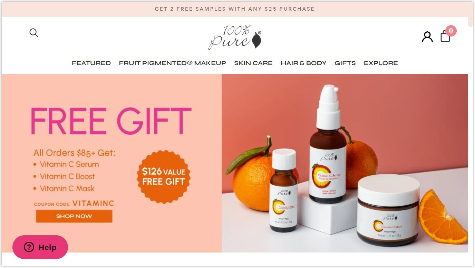Click the Shop Now button
Screen dimensions: 475x268
[x=74, y=216]
